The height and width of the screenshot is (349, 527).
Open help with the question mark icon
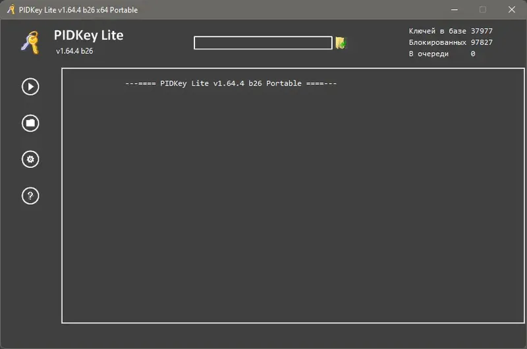point(30,196)
